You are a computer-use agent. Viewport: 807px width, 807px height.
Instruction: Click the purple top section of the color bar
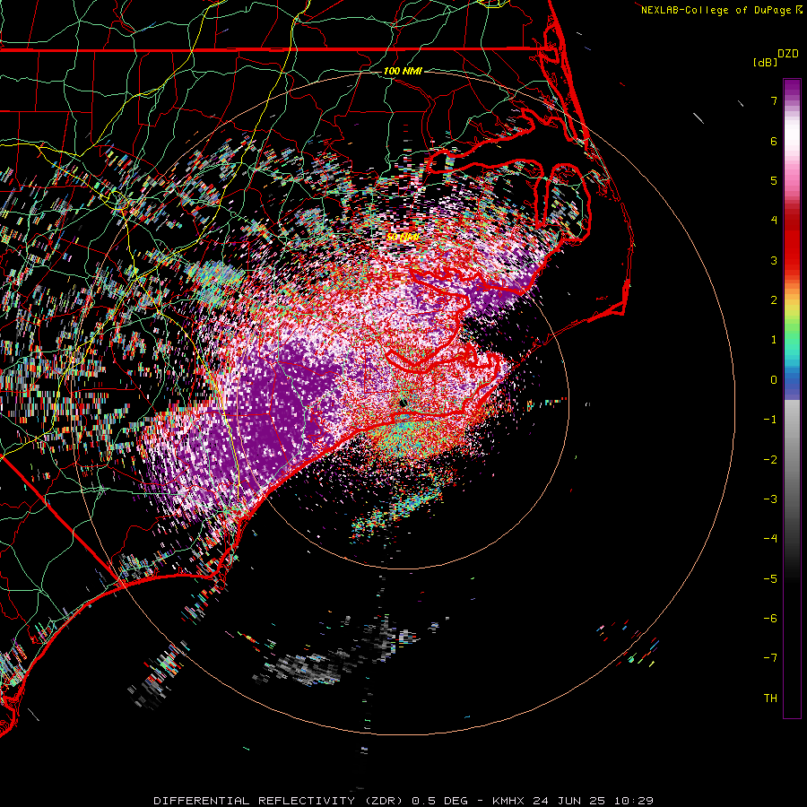(792, 89)
